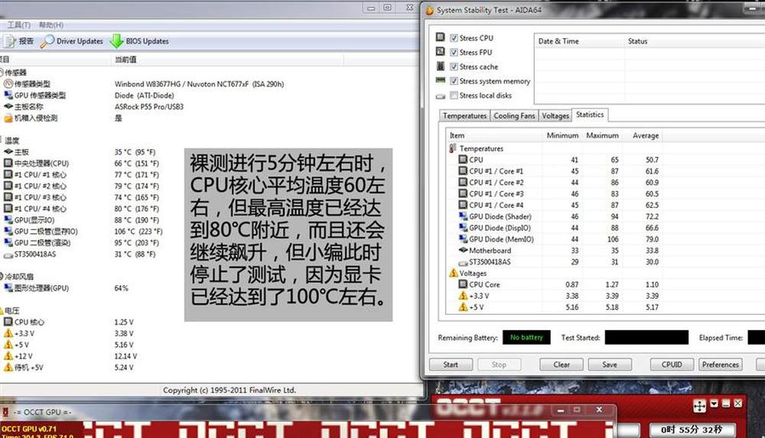The height and width of the screenshot is (438, 765).
Task: Click the Stress system memory module icon
Action: (x=440, y=80)
